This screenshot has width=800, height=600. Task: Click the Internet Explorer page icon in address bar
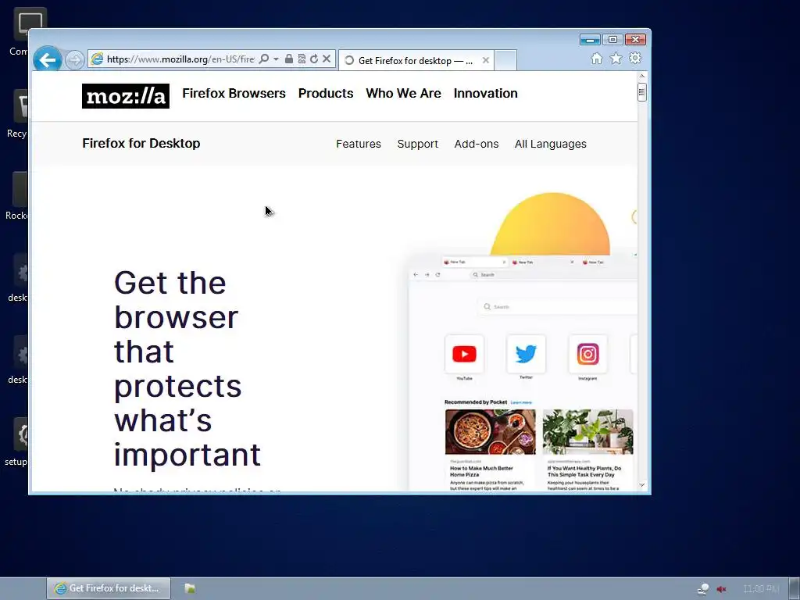(97, 59)
